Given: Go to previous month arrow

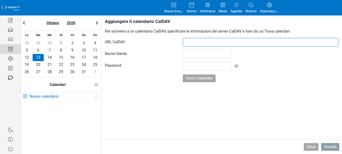Looking at the screenshot, I should click(24, 23).
